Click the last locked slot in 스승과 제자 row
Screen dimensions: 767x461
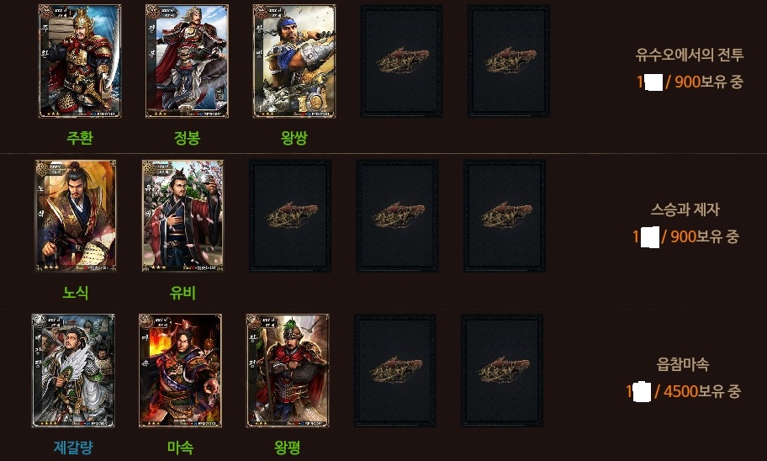(505, 216)
